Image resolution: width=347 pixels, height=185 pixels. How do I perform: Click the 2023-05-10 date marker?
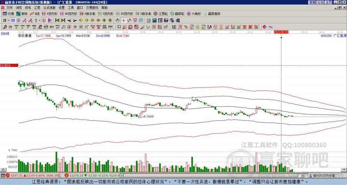tap(281, 32)
